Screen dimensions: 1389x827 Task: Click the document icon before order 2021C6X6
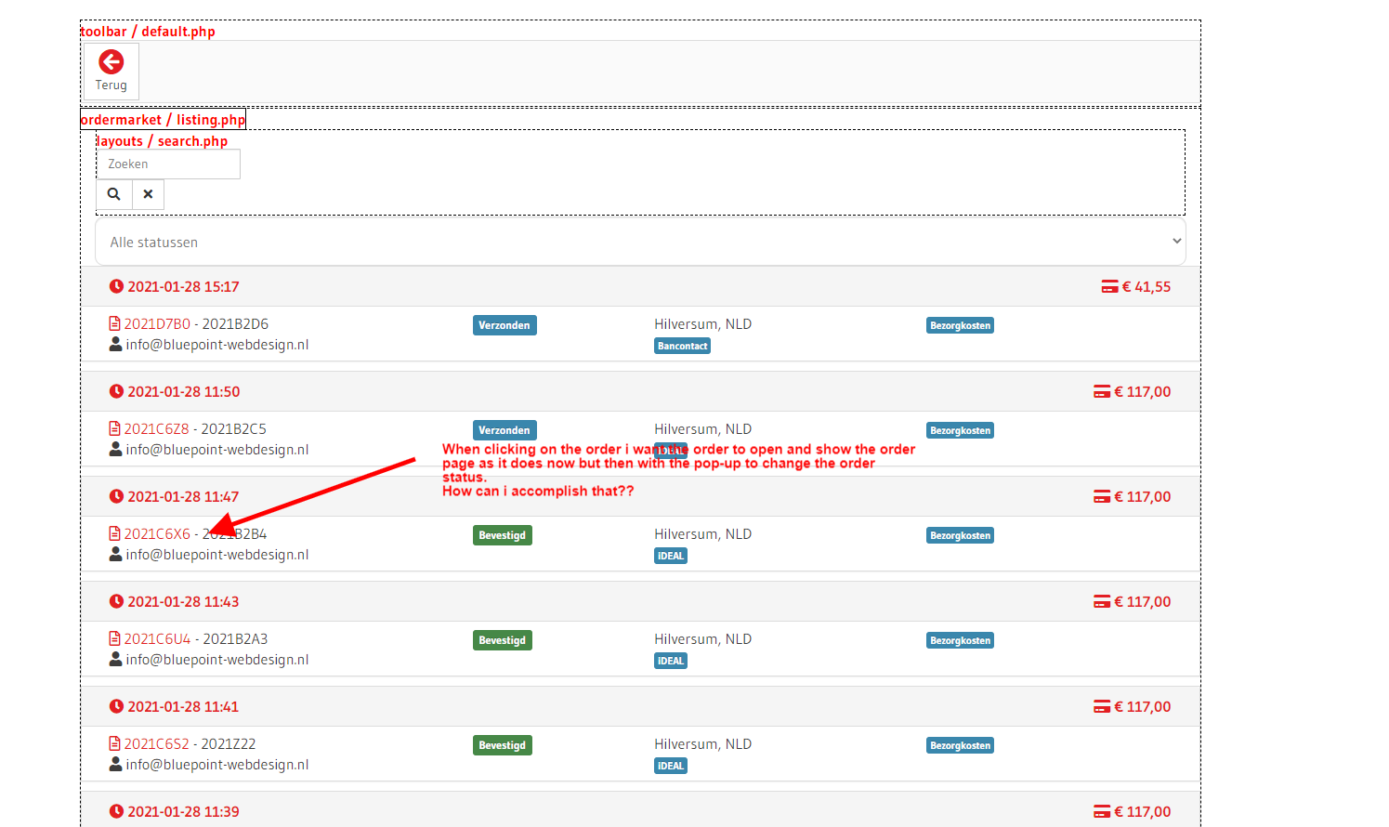pos(115,533)
